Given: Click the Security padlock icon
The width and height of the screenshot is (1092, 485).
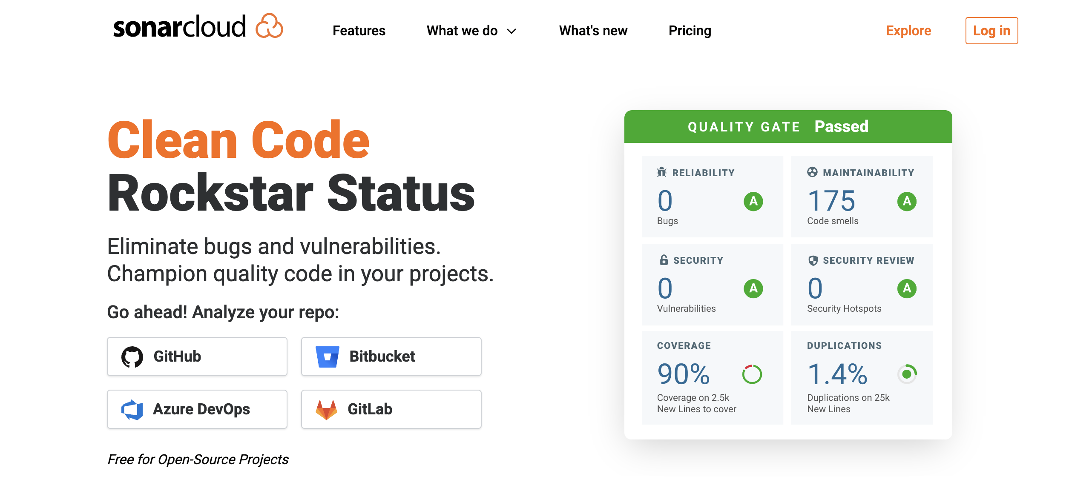Looking at the screenshot, I should click(x=664, y=260).
